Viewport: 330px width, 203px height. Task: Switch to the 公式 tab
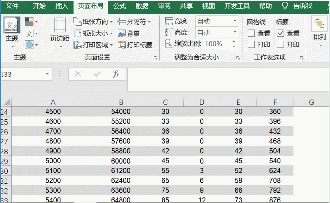(120, 6)
